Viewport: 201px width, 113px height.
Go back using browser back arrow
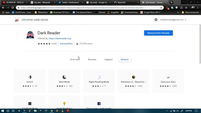[x=3, y=8]
